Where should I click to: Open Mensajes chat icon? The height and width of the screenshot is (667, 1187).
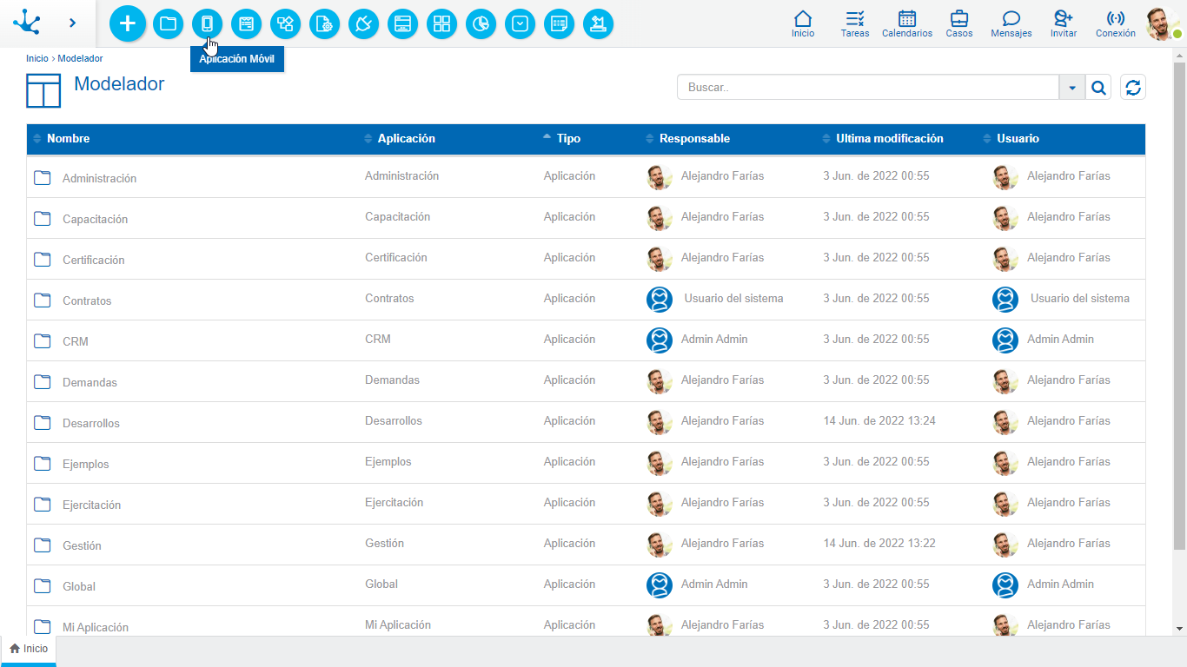coord(1011,23)
